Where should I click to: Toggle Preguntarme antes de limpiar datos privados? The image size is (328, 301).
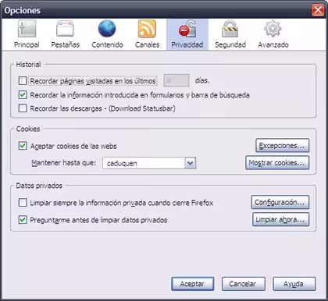(x=23, y=220)
